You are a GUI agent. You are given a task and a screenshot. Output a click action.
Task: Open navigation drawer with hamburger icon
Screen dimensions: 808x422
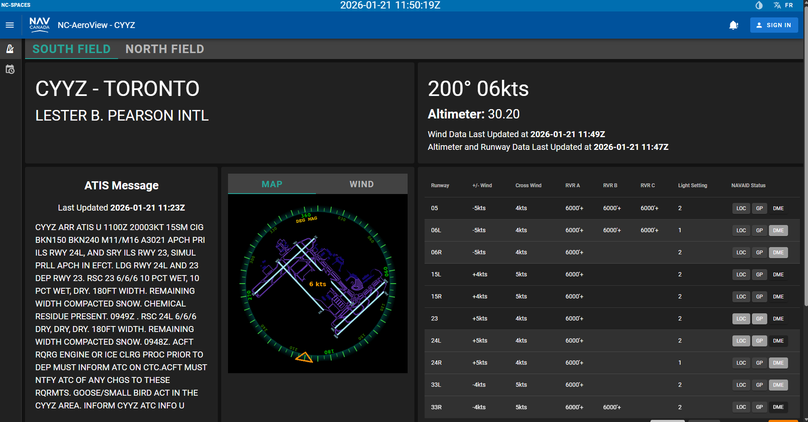tap(10, 25)
